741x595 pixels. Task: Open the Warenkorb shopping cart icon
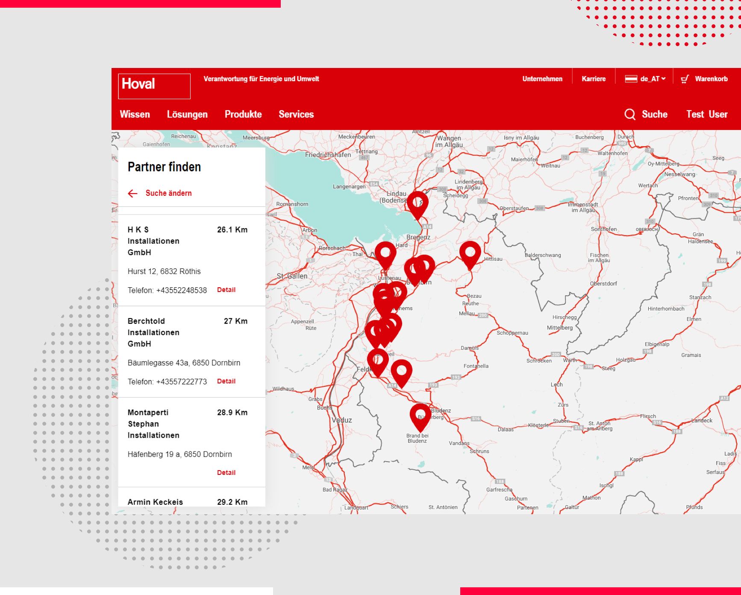[685, 79]
